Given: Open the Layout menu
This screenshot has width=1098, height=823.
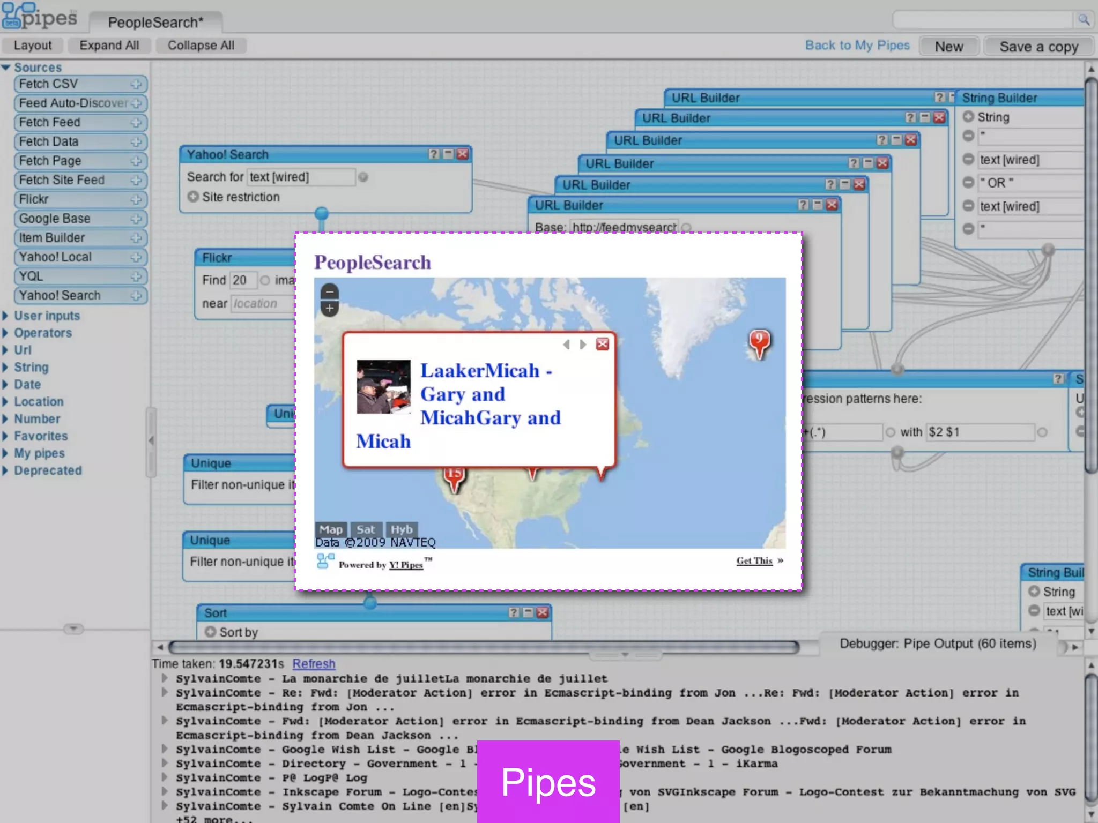Looking at the screenshot, I should tap(33, 46).
